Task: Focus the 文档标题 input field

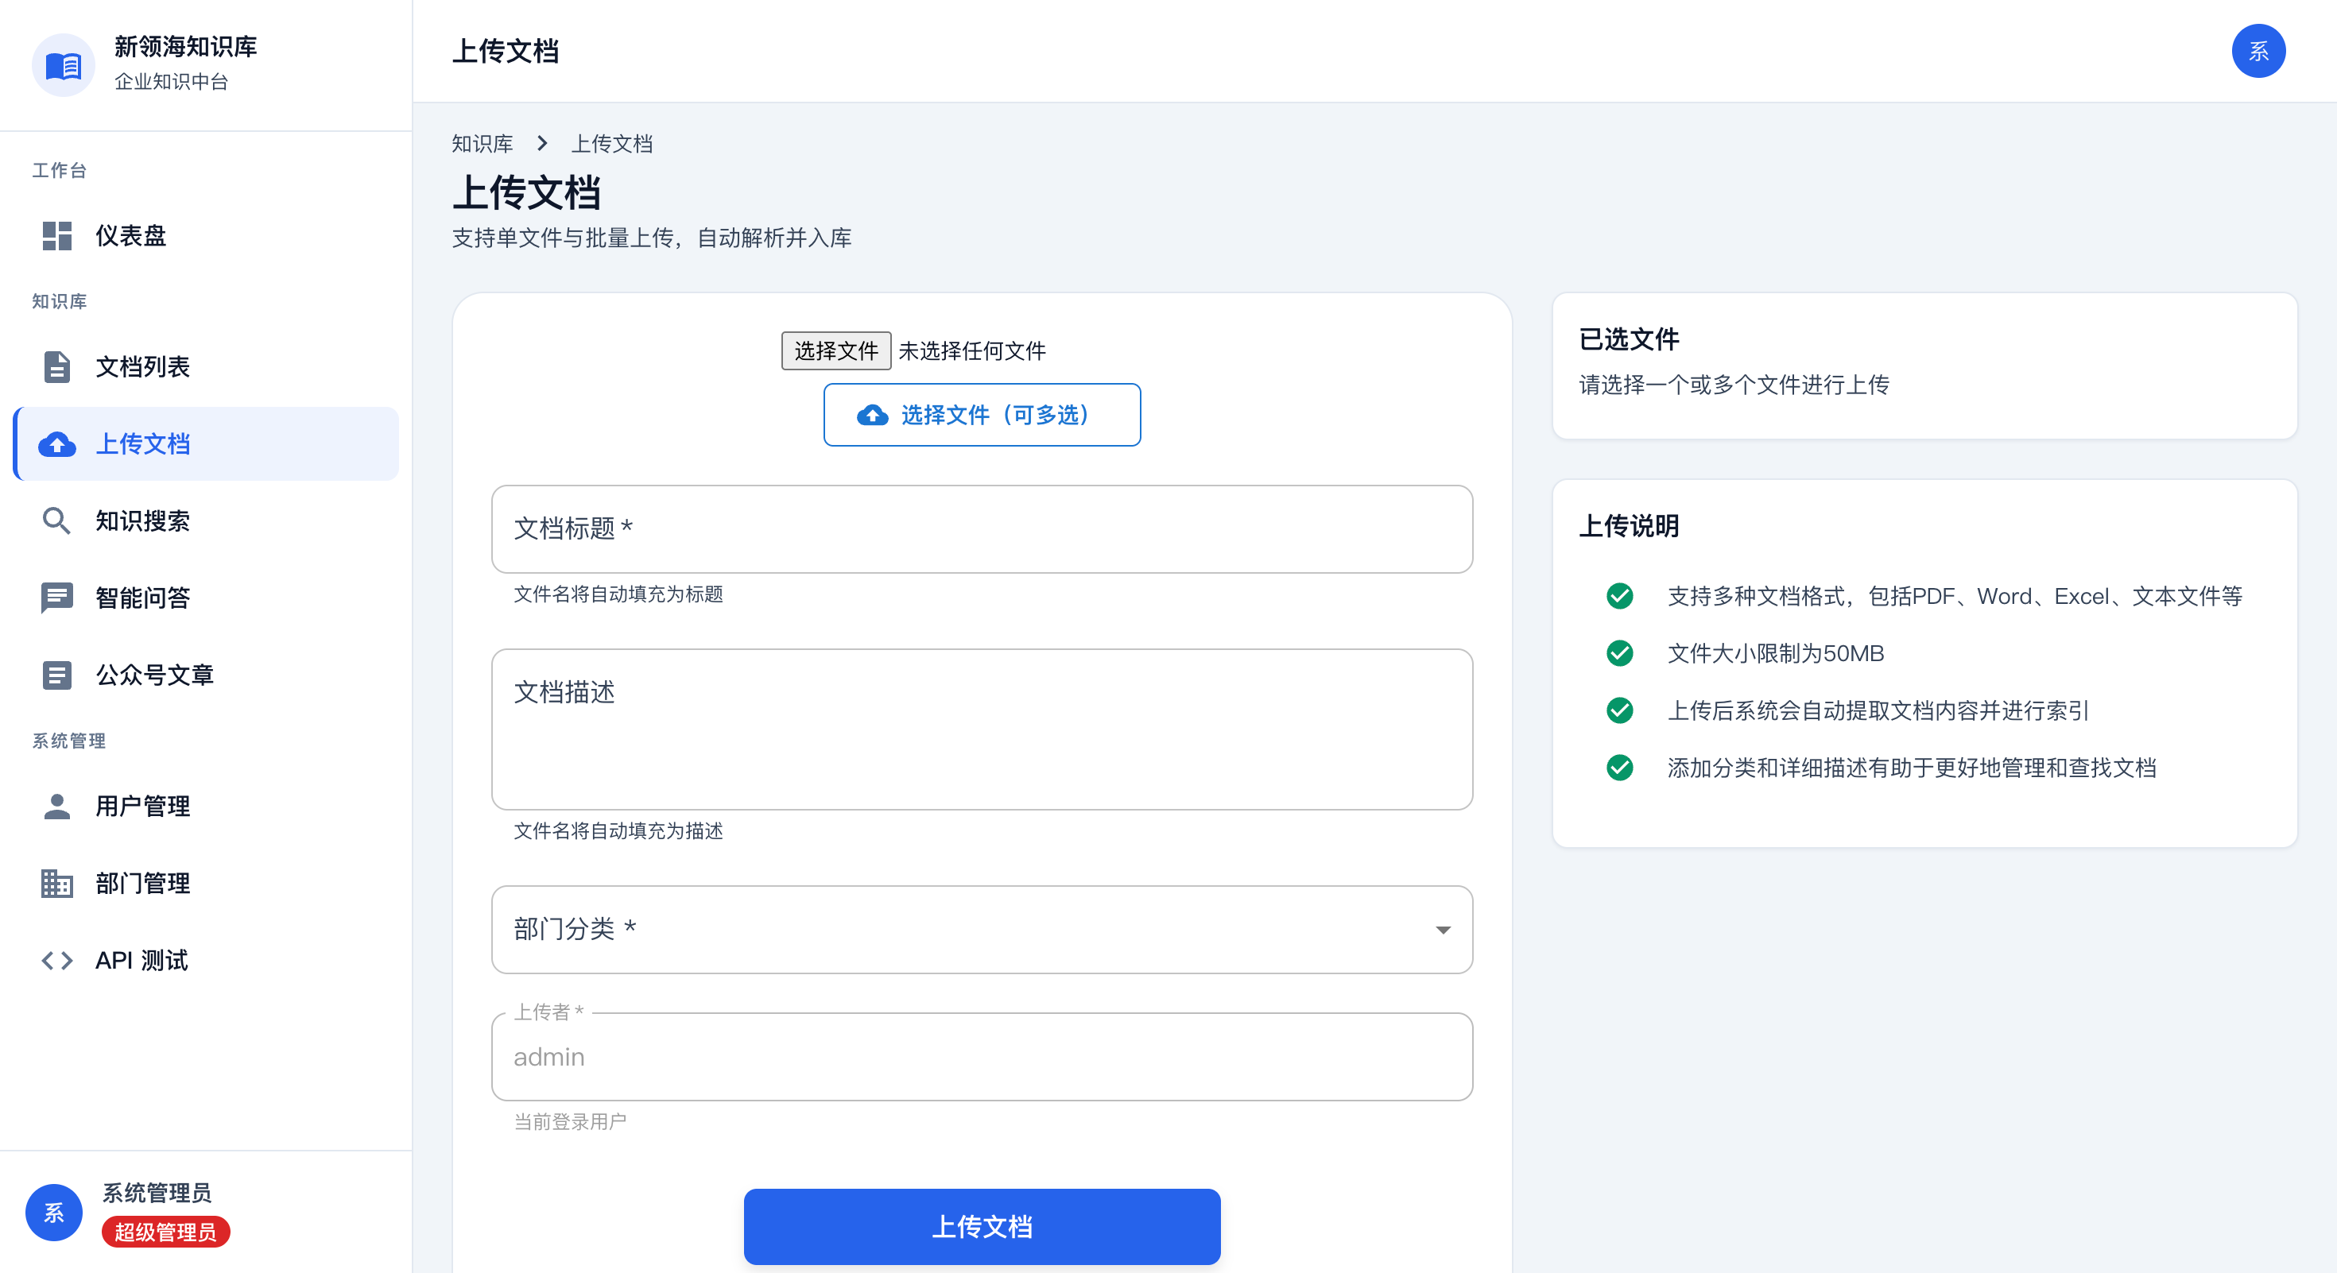Action: coord(982,528)
